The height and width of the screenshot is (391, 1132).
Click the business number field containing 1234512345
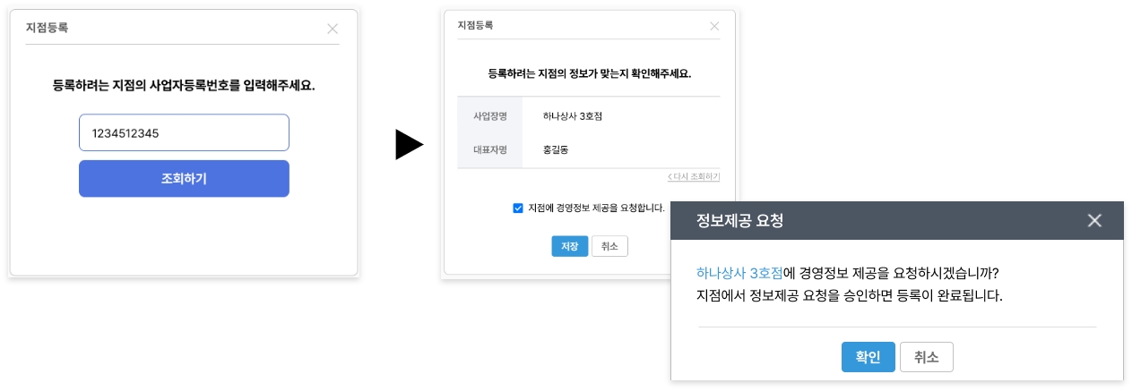pyautogui.click(x=184, y=133)
